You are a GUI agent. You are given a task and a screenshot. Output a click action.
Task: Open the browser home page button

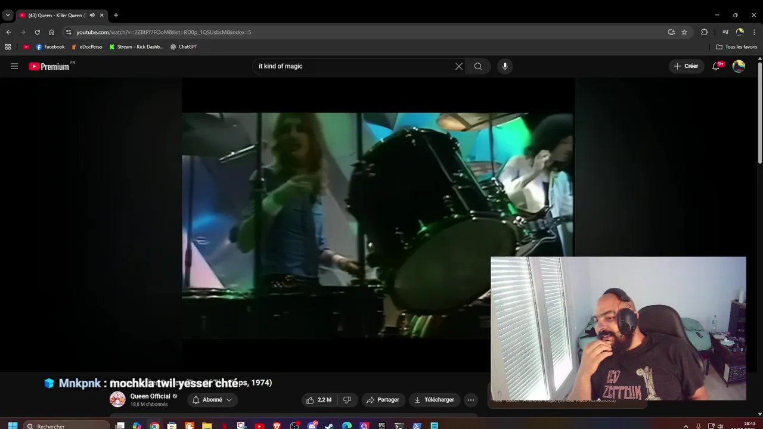click(x=51, y=32)
